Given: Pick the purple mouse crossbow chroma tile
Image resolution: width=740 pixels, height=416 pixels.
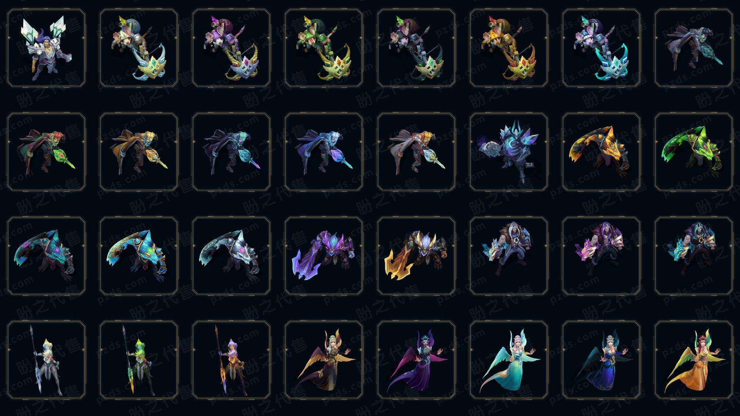Looking at the screenshot, I should pos(231,48).
